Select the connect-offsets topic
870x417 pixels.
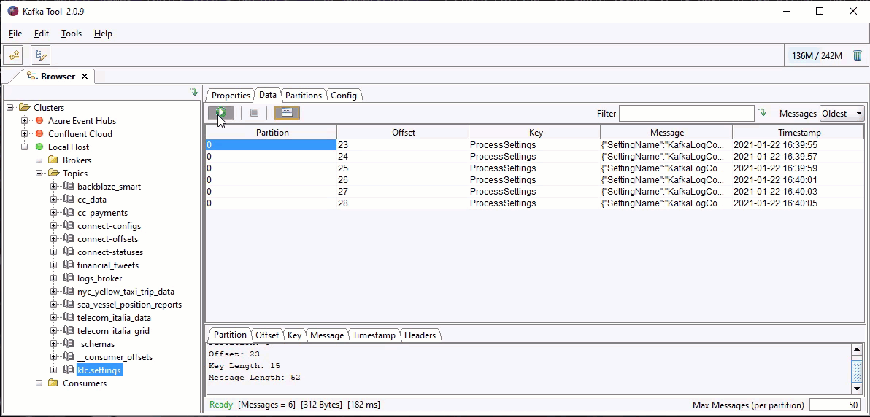(x=107, y=239)
